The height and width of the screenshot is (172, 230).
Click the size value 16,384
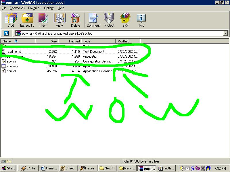coord(52,56)
